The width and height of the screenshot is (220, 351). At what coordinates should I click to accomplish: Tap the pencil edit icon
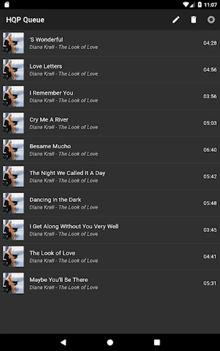pyautogui.click(x=176, y=20)
